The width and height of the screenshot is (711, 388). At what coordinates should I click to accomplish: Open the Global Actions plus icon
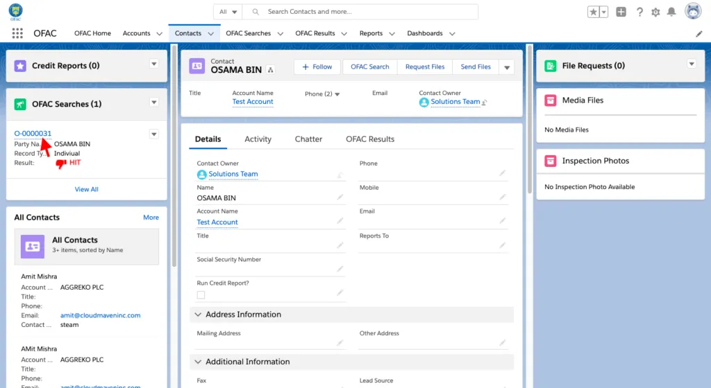[x=621, y=12]
